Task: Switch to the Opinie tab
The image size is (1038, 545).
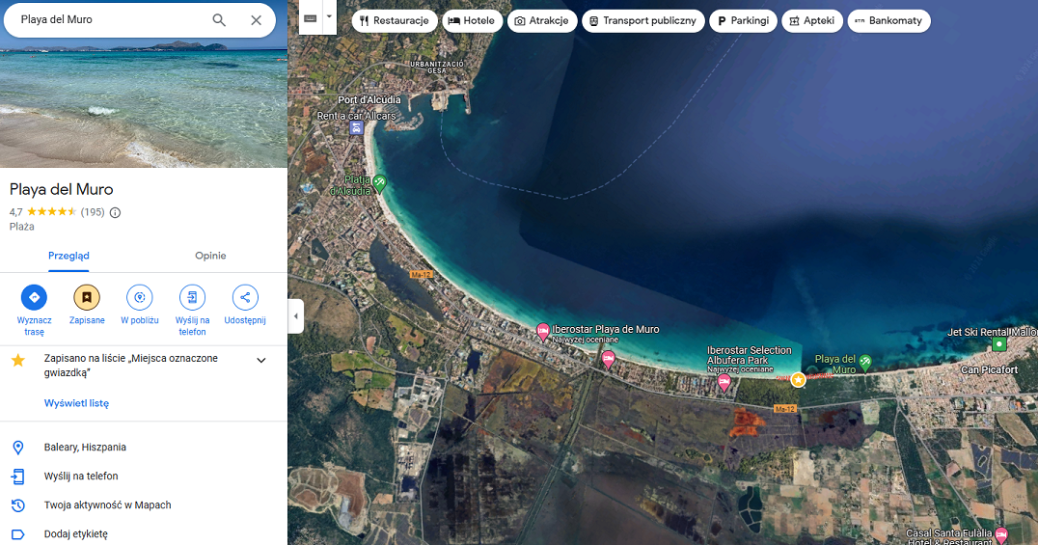Action: click(210, 256)
